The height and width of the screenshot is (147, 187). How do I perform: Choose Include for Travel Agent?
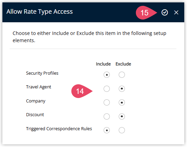(107, 89)
